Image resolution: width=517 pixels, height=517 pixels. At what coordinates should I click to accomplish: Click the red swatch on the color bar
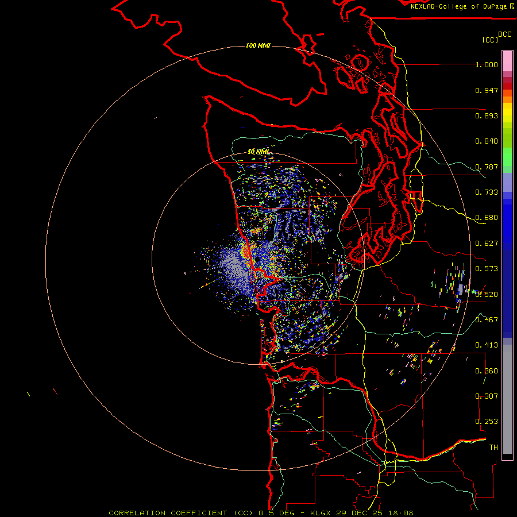(x=507, y=86)
